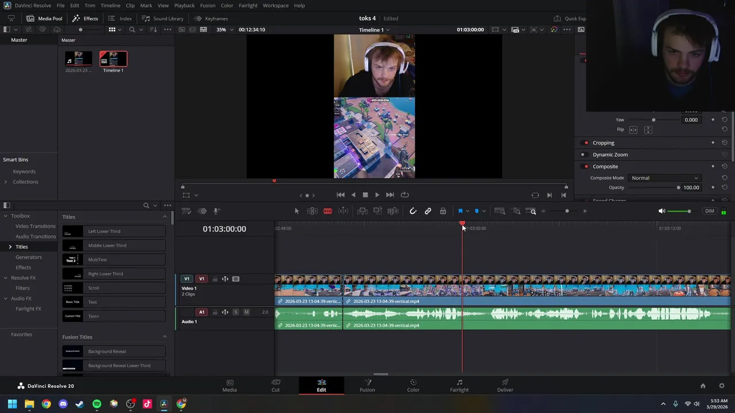
Task: Jump to the first frame
Action: pyautogui.click(x=341, y=195)
